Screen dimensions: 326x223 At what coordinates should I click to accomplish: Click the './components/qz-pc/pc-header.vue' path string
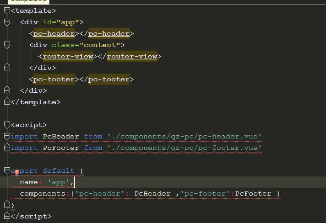(x=184, y=136)
